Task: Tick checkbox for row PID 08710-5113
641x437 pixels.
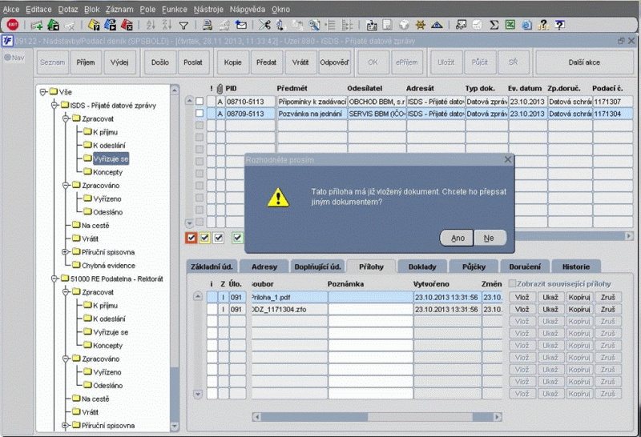Action: (200, 102)
